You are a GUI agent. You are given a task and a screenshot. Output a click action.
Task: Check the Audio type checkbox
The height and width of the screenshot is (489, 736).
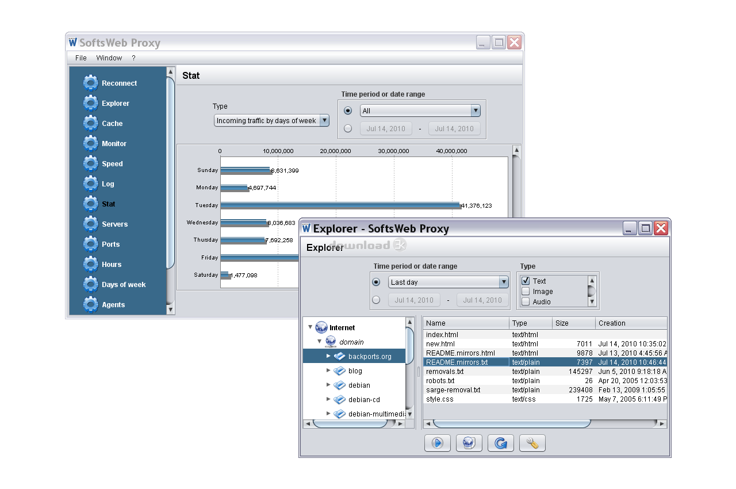[526, 301]
